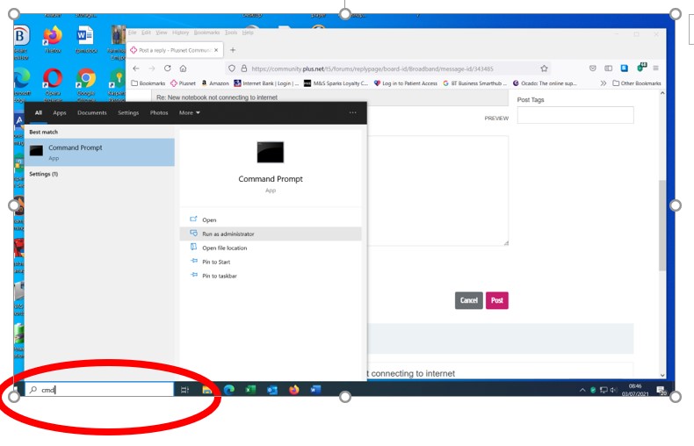
Task: Open the Bookmarks folder on bookmarks toolbar
Action: click(148, 83)
